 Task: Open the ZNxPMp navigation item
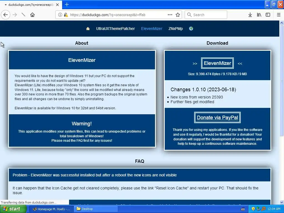[x=176, y=29]
